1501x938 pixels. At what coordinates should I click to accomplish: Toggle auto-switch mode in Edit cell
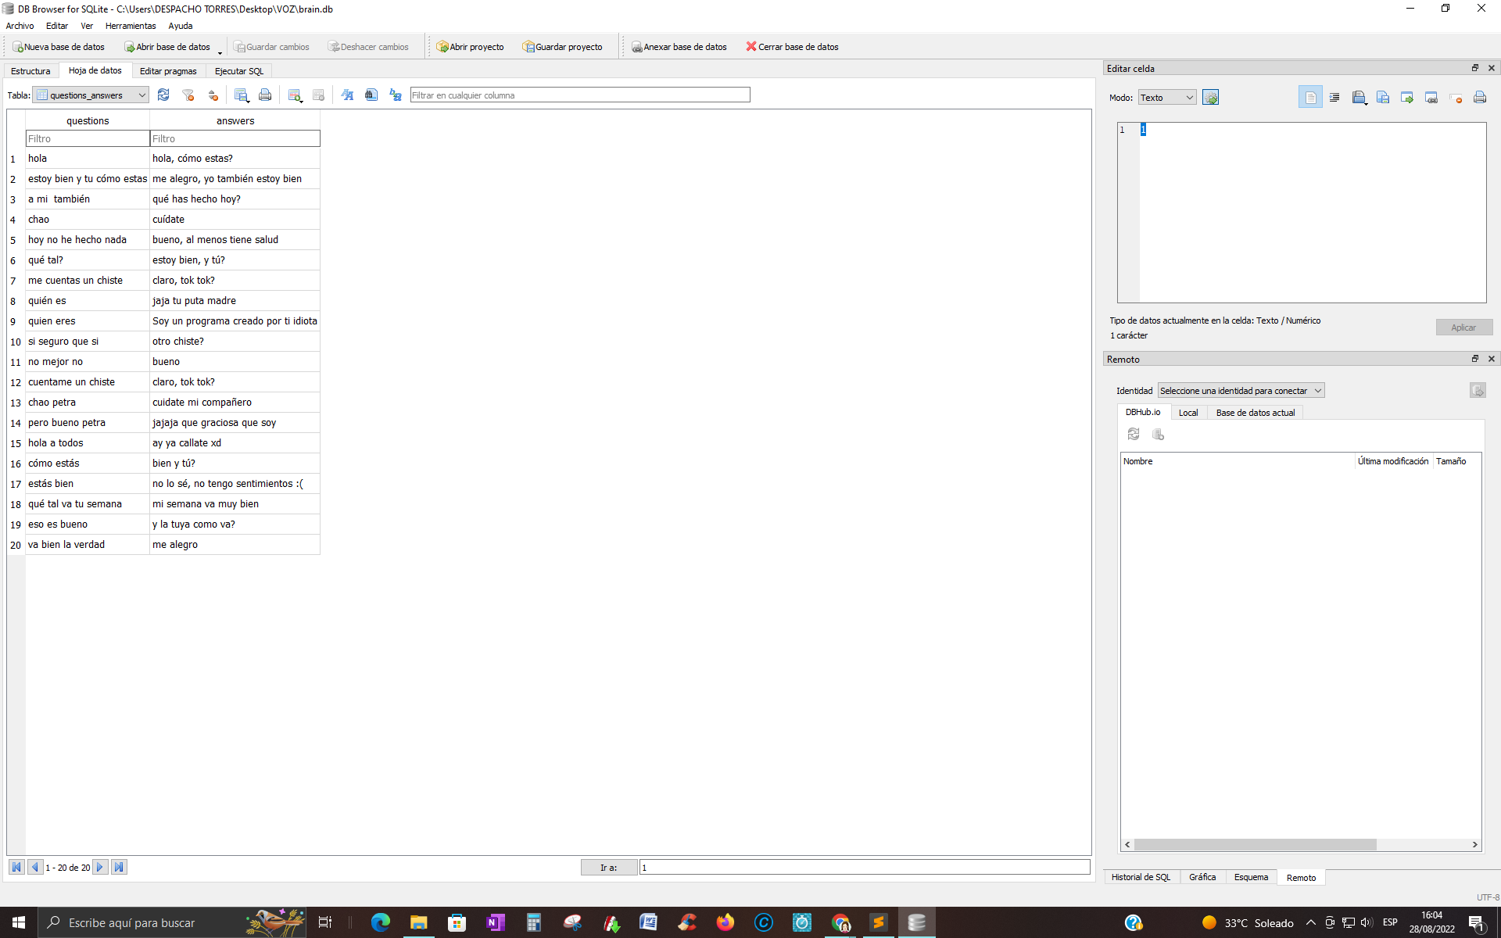pos(1210,98)
